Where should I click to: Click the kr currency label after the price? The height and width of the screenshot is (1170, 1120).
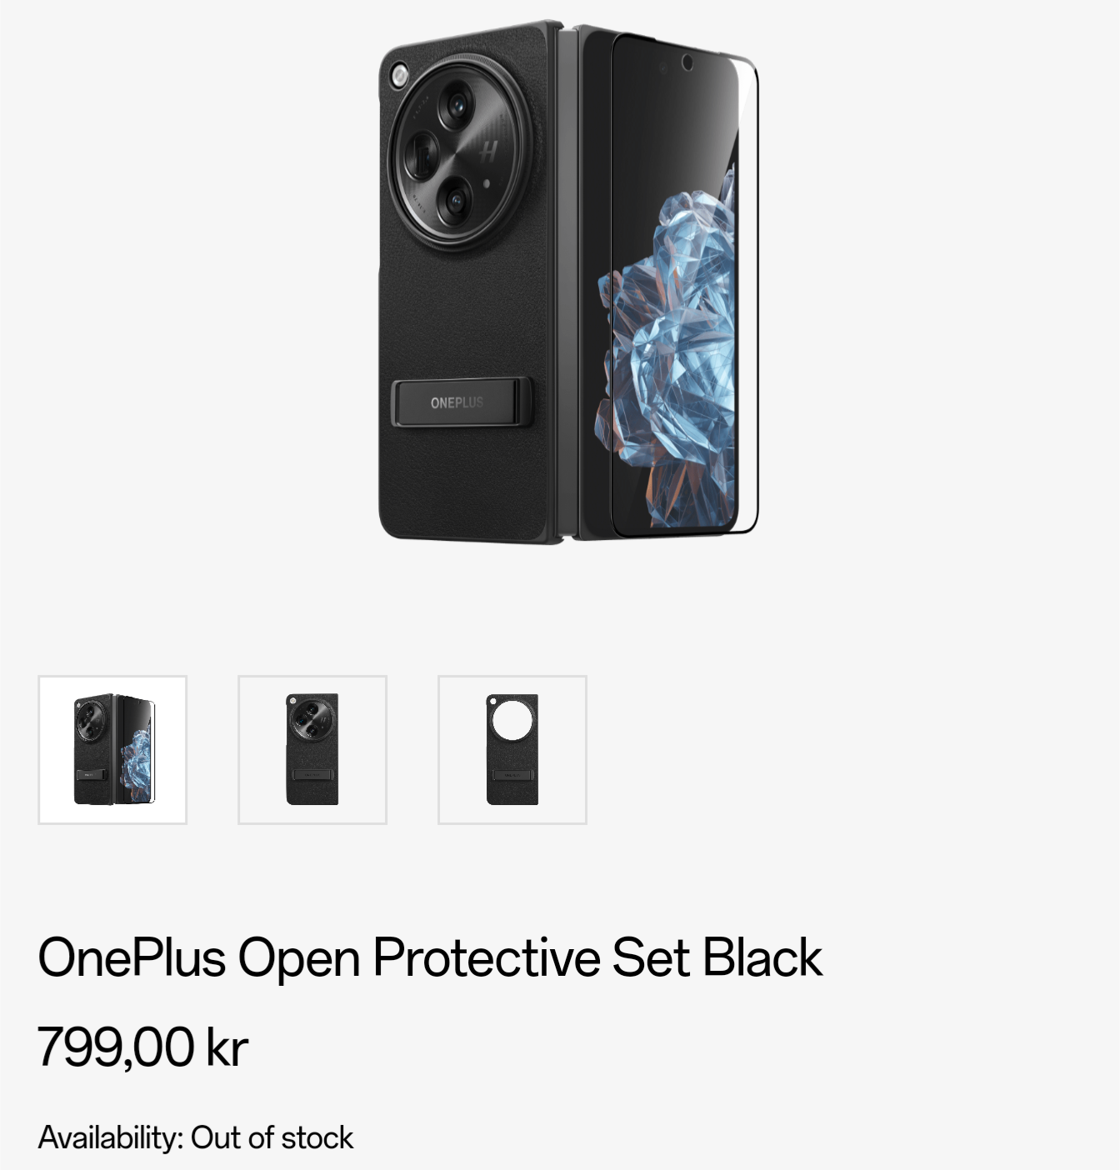coord(227,1047)
